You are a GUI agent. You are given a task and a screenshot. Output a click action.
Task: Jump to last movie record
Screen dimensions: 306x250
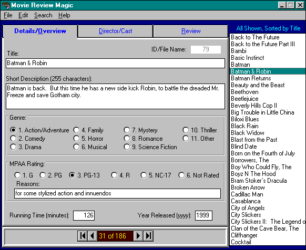pyautogui.click(x=148, y=236)
